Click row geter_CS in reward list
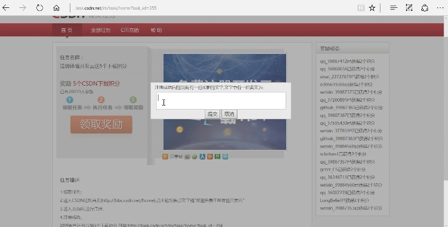Image resolution: width=448 pixels, height=227 pixels. tap(342, 169)
